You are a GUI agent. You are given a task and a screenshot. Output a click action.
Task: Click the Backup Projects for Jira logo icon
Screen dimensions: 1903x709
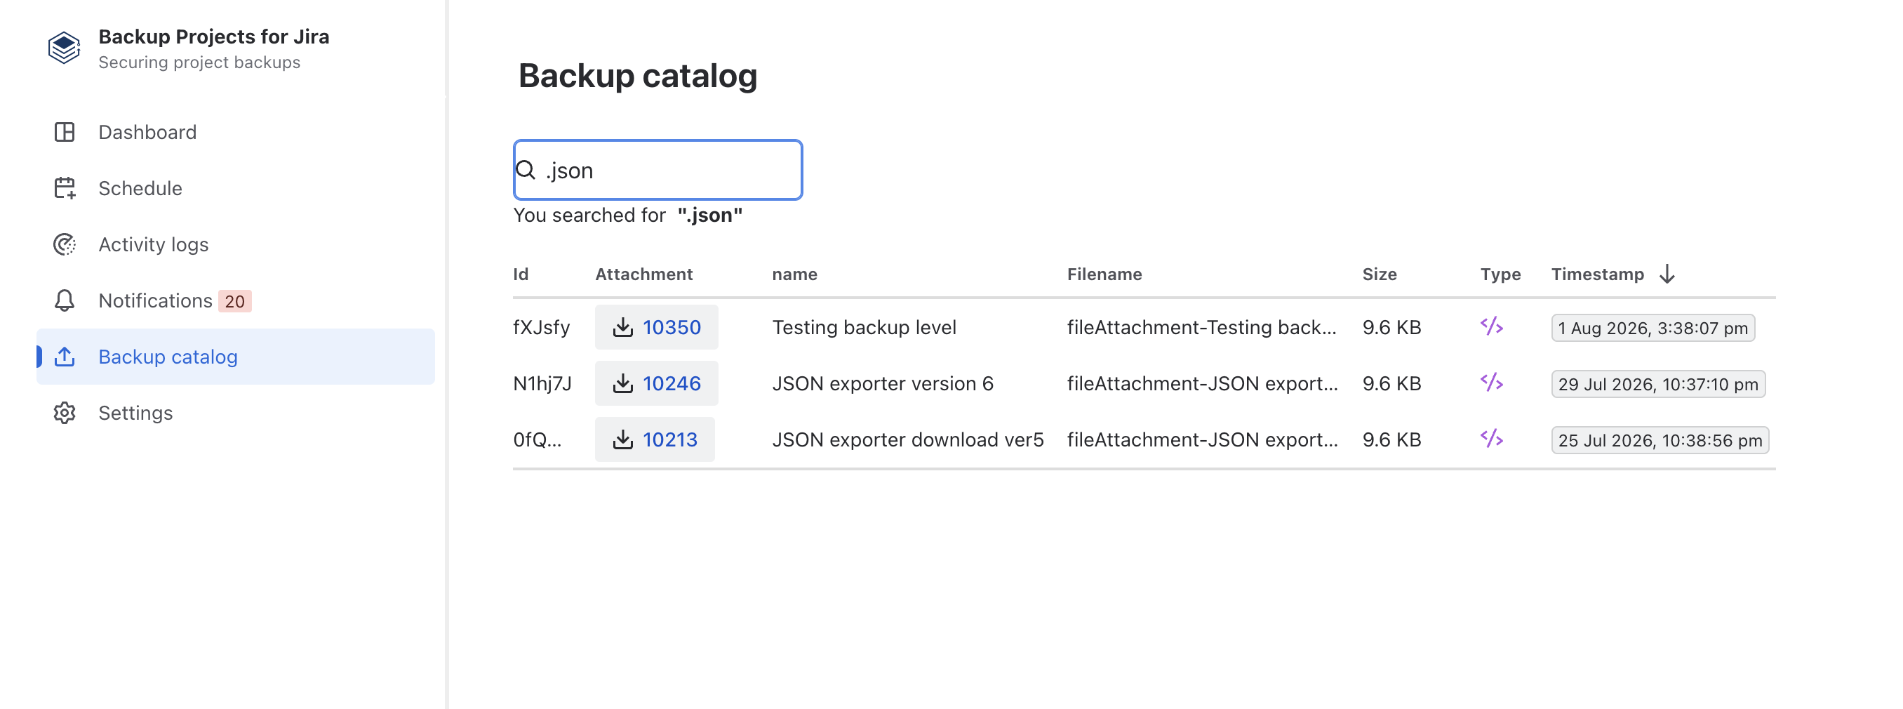tap(65, 48)
